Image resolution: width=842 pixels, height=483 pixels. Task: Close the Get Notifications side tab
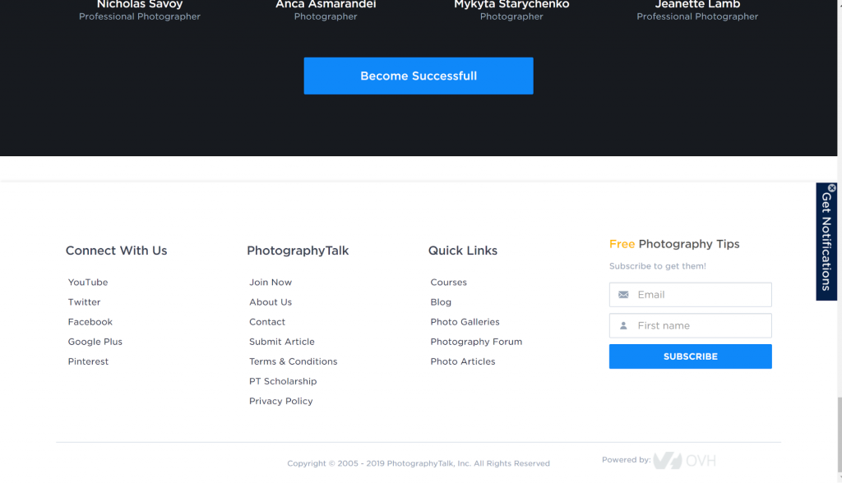tap(831, 188)
